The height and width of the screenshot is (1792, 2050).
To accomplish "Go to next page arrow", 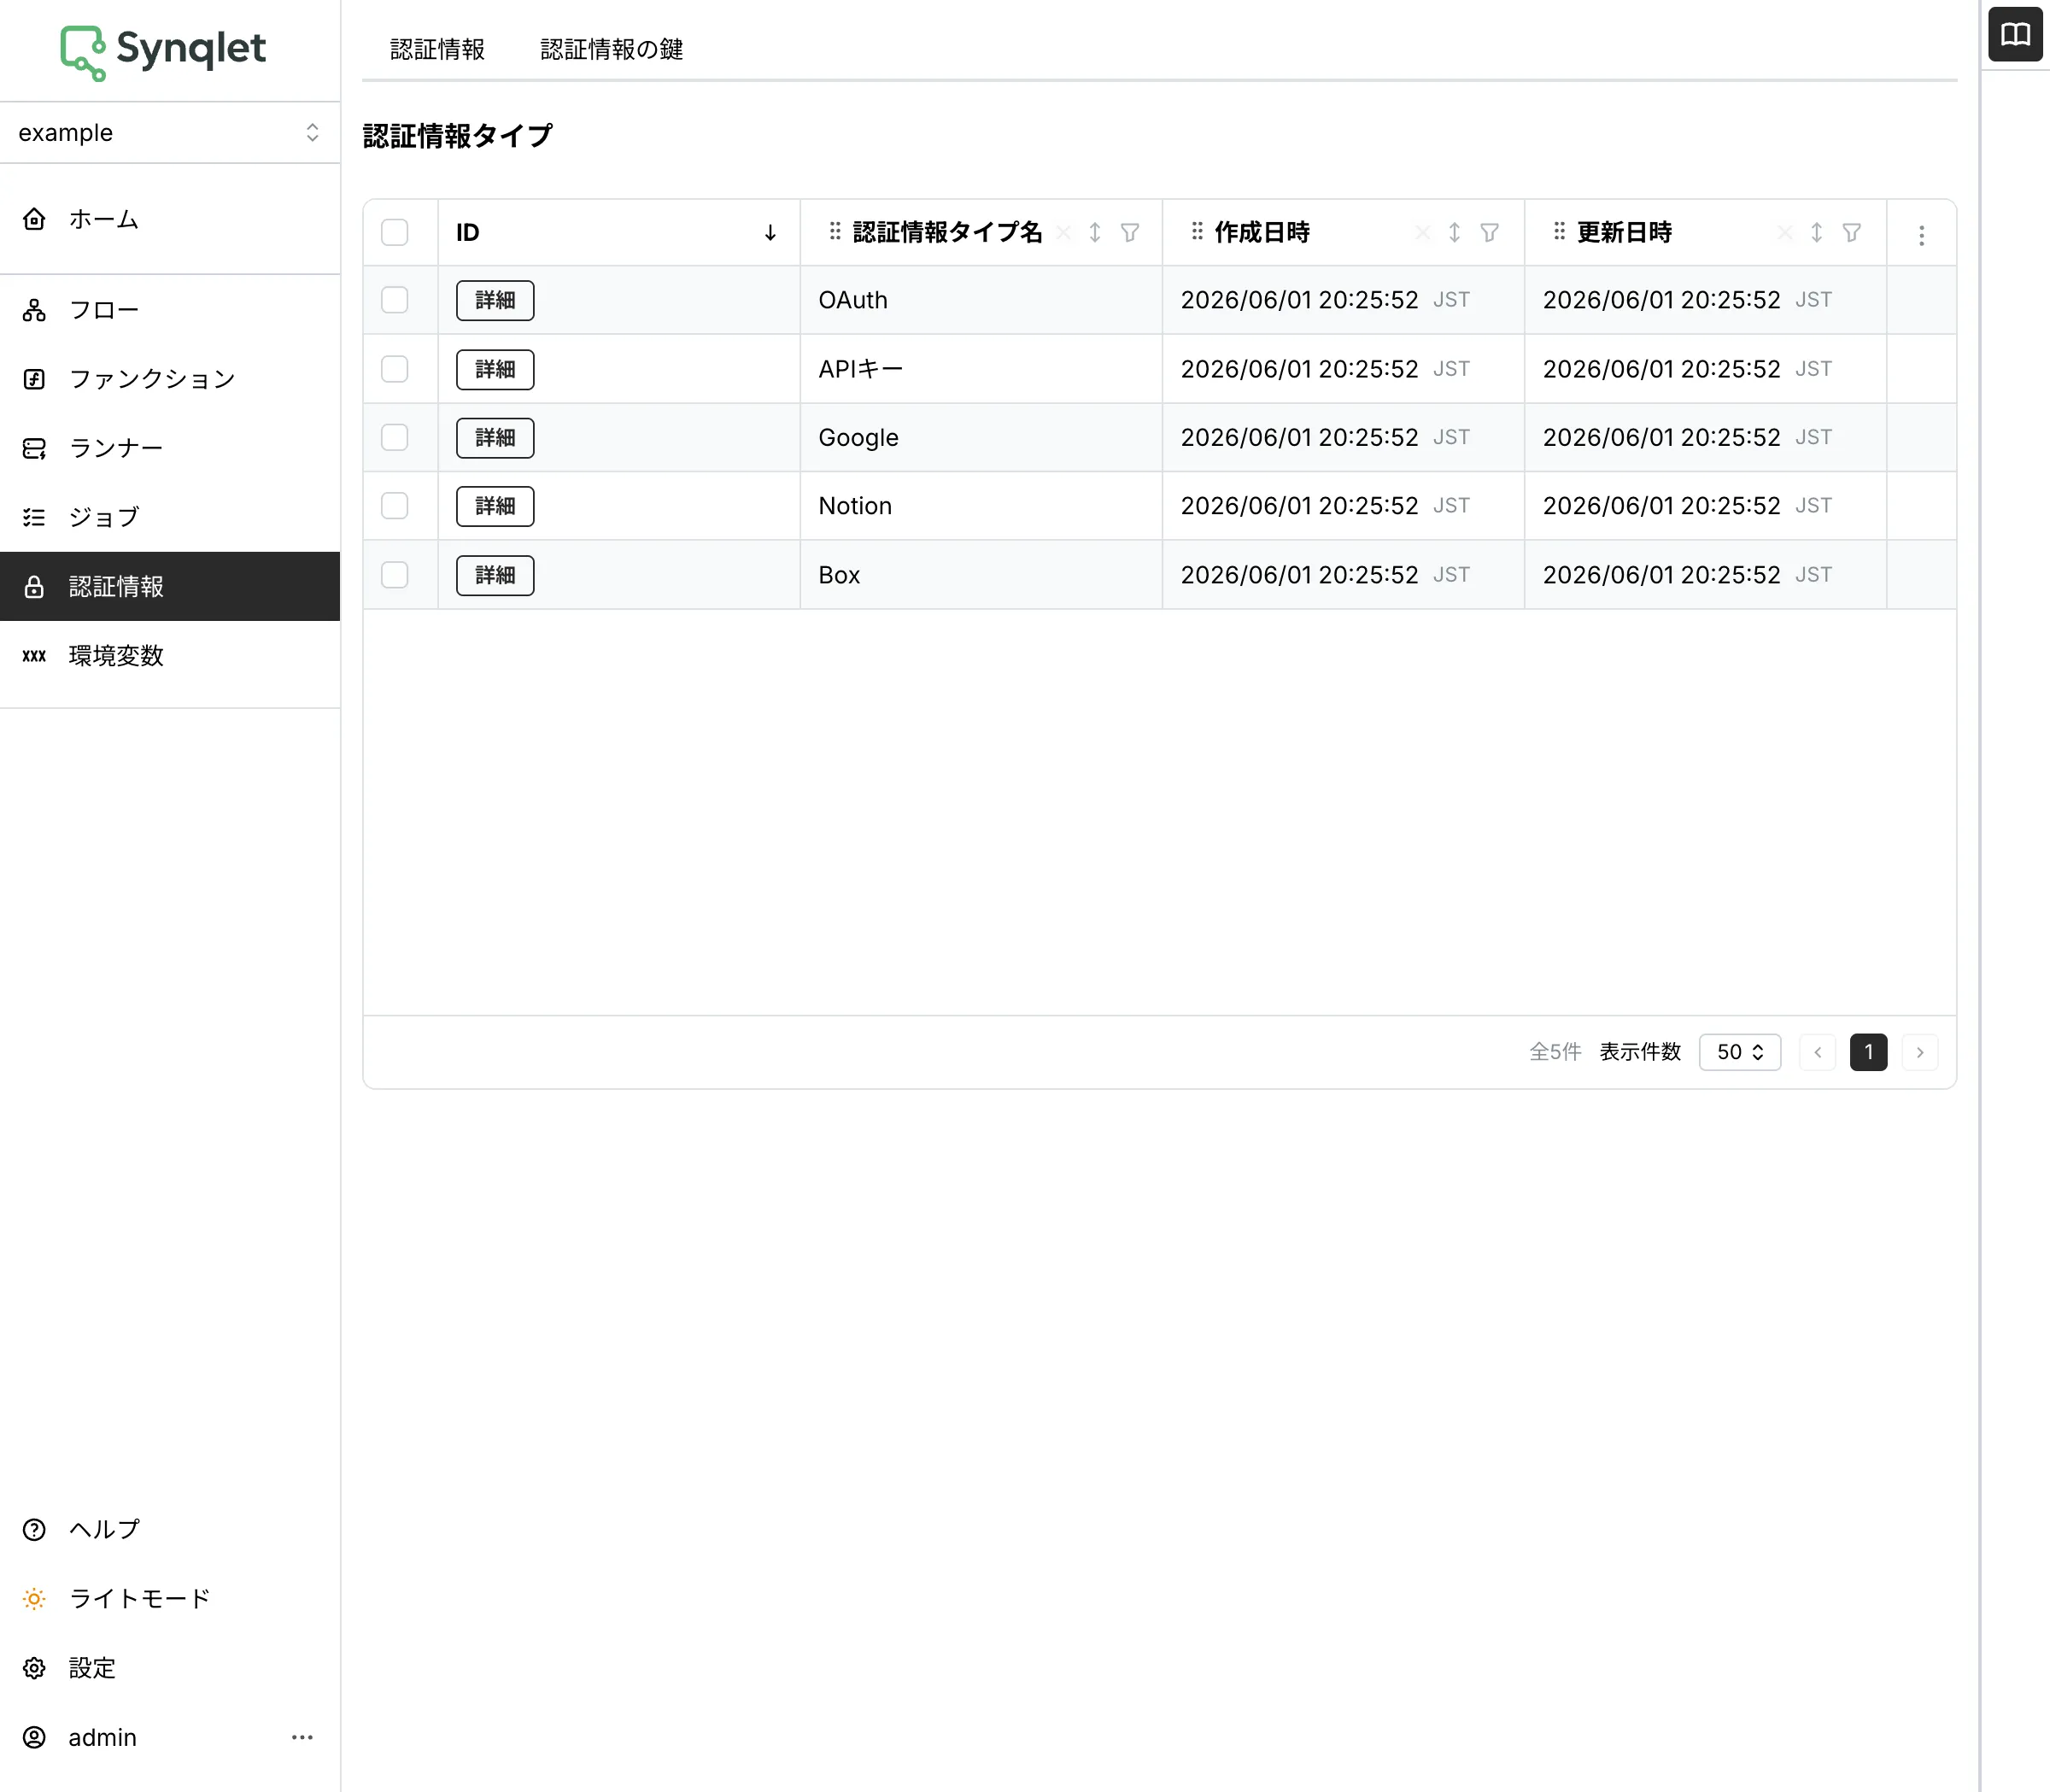I will point(1920,1052).
